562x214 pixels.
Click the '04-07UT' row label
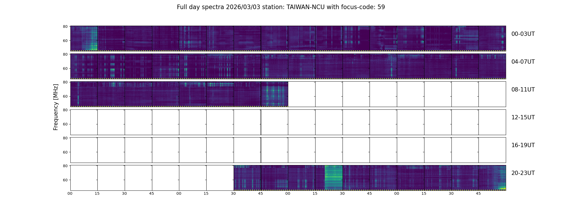click(x=523, y=62)
